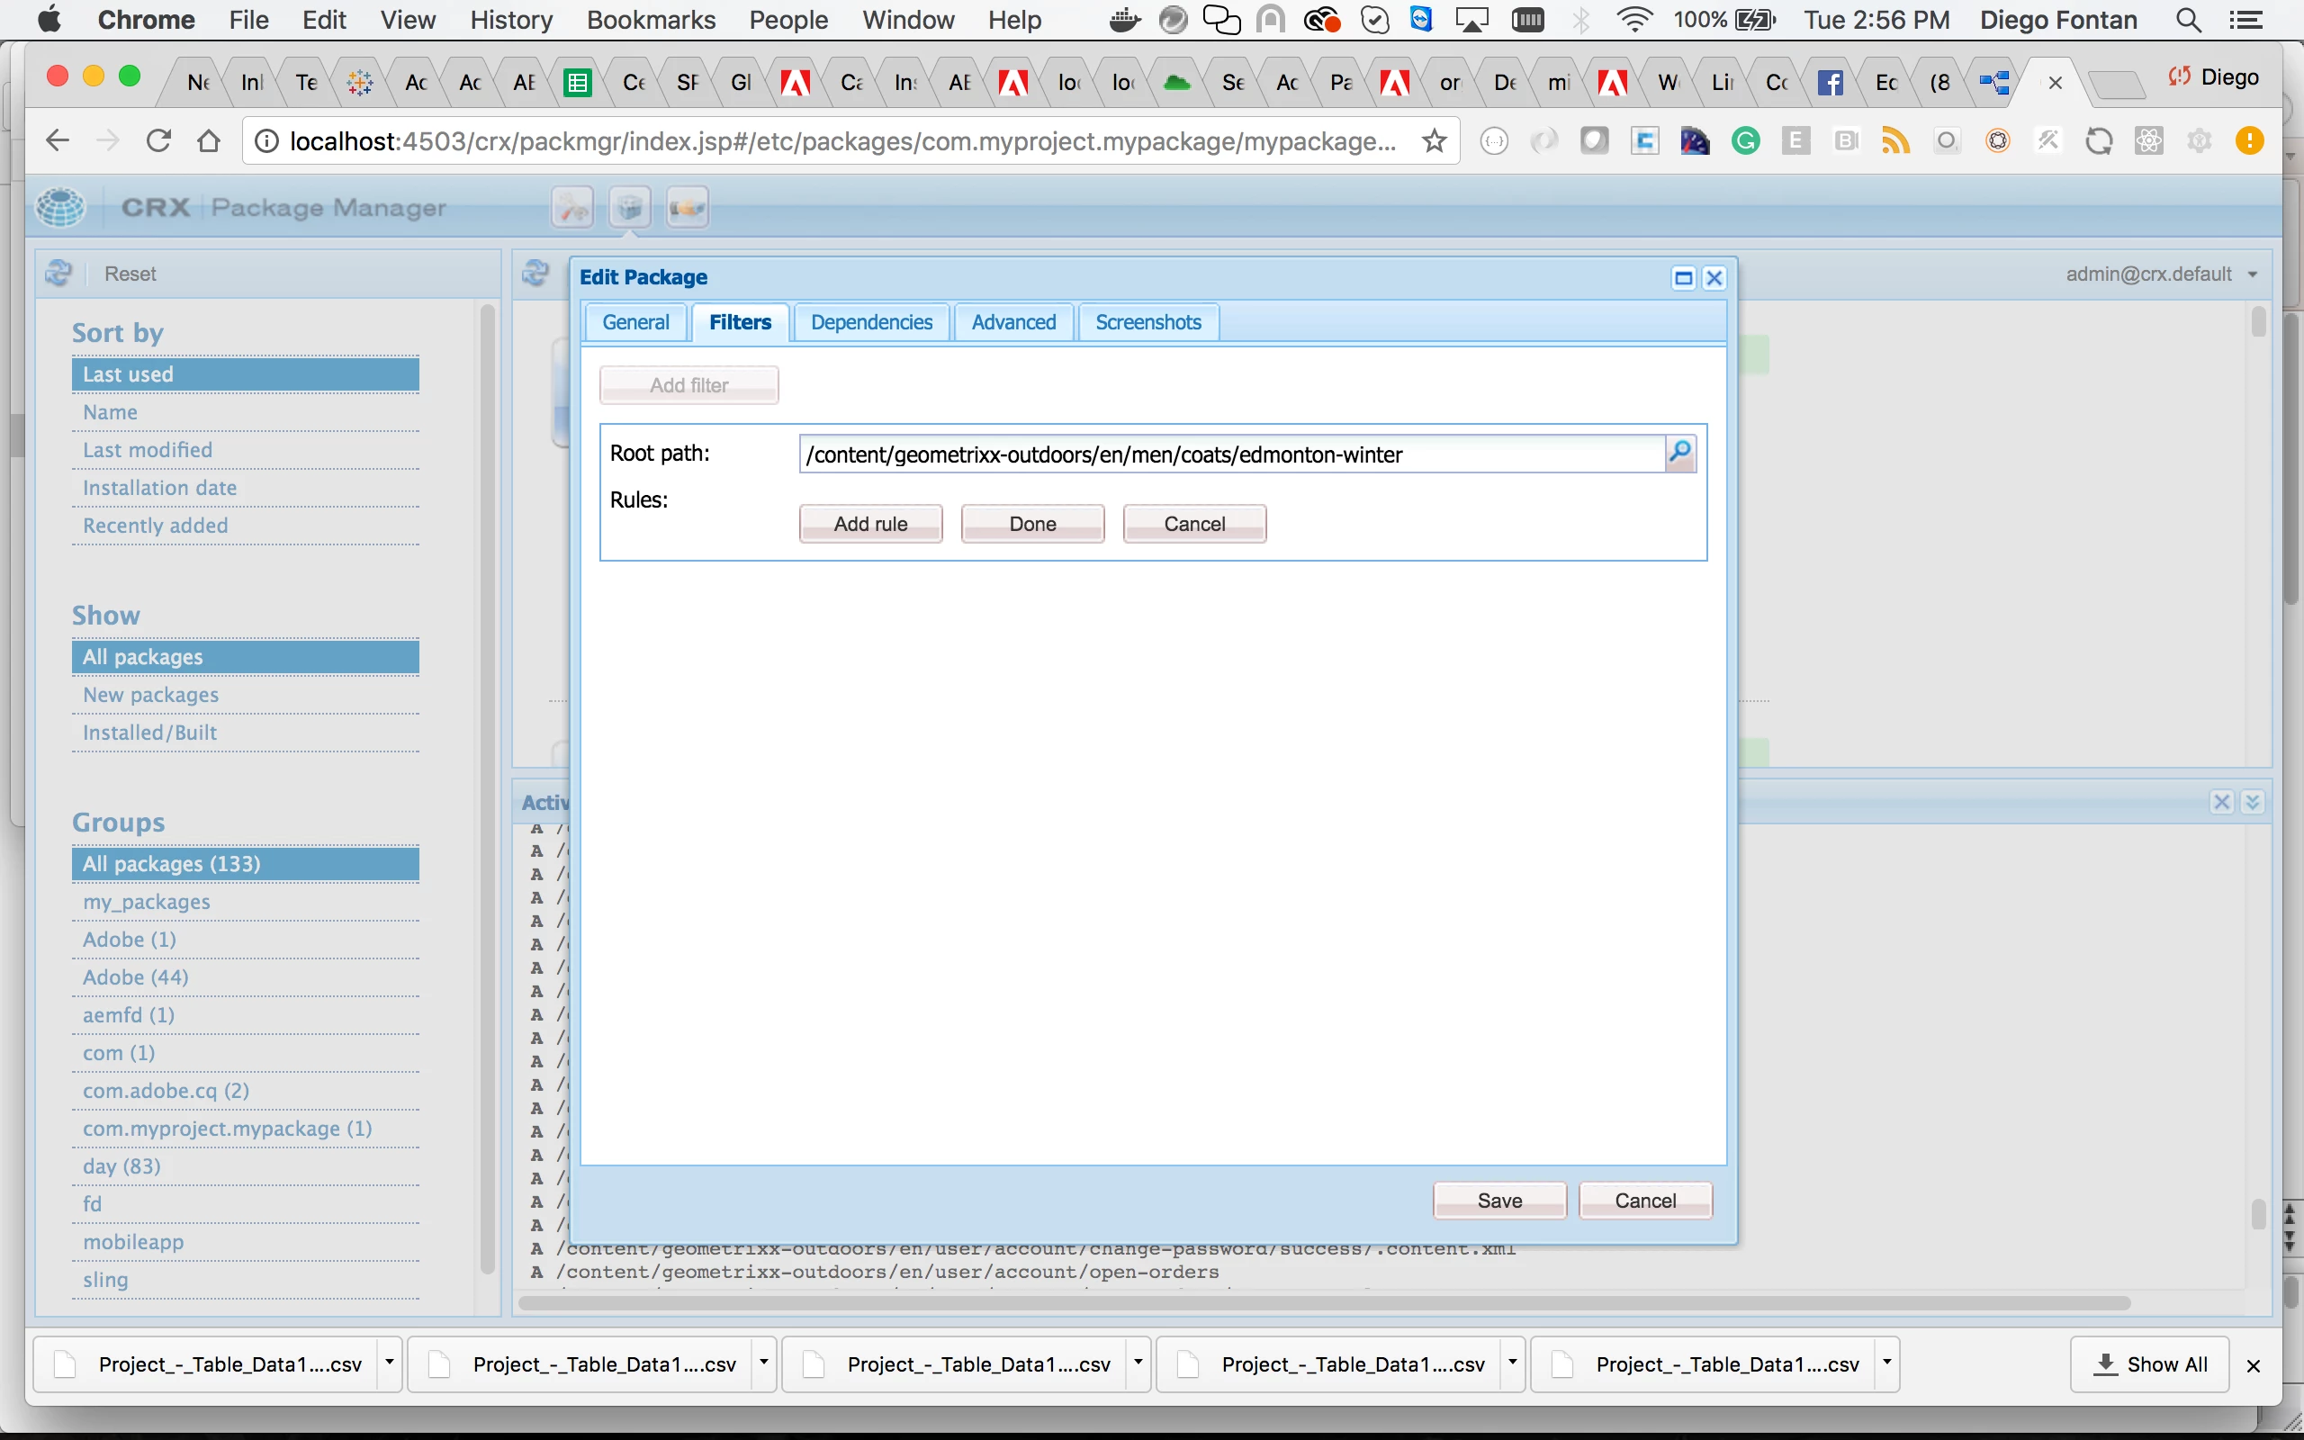
Task: Expand the admin@crx.default user dropdown
Action: (x=2253, y=274)
